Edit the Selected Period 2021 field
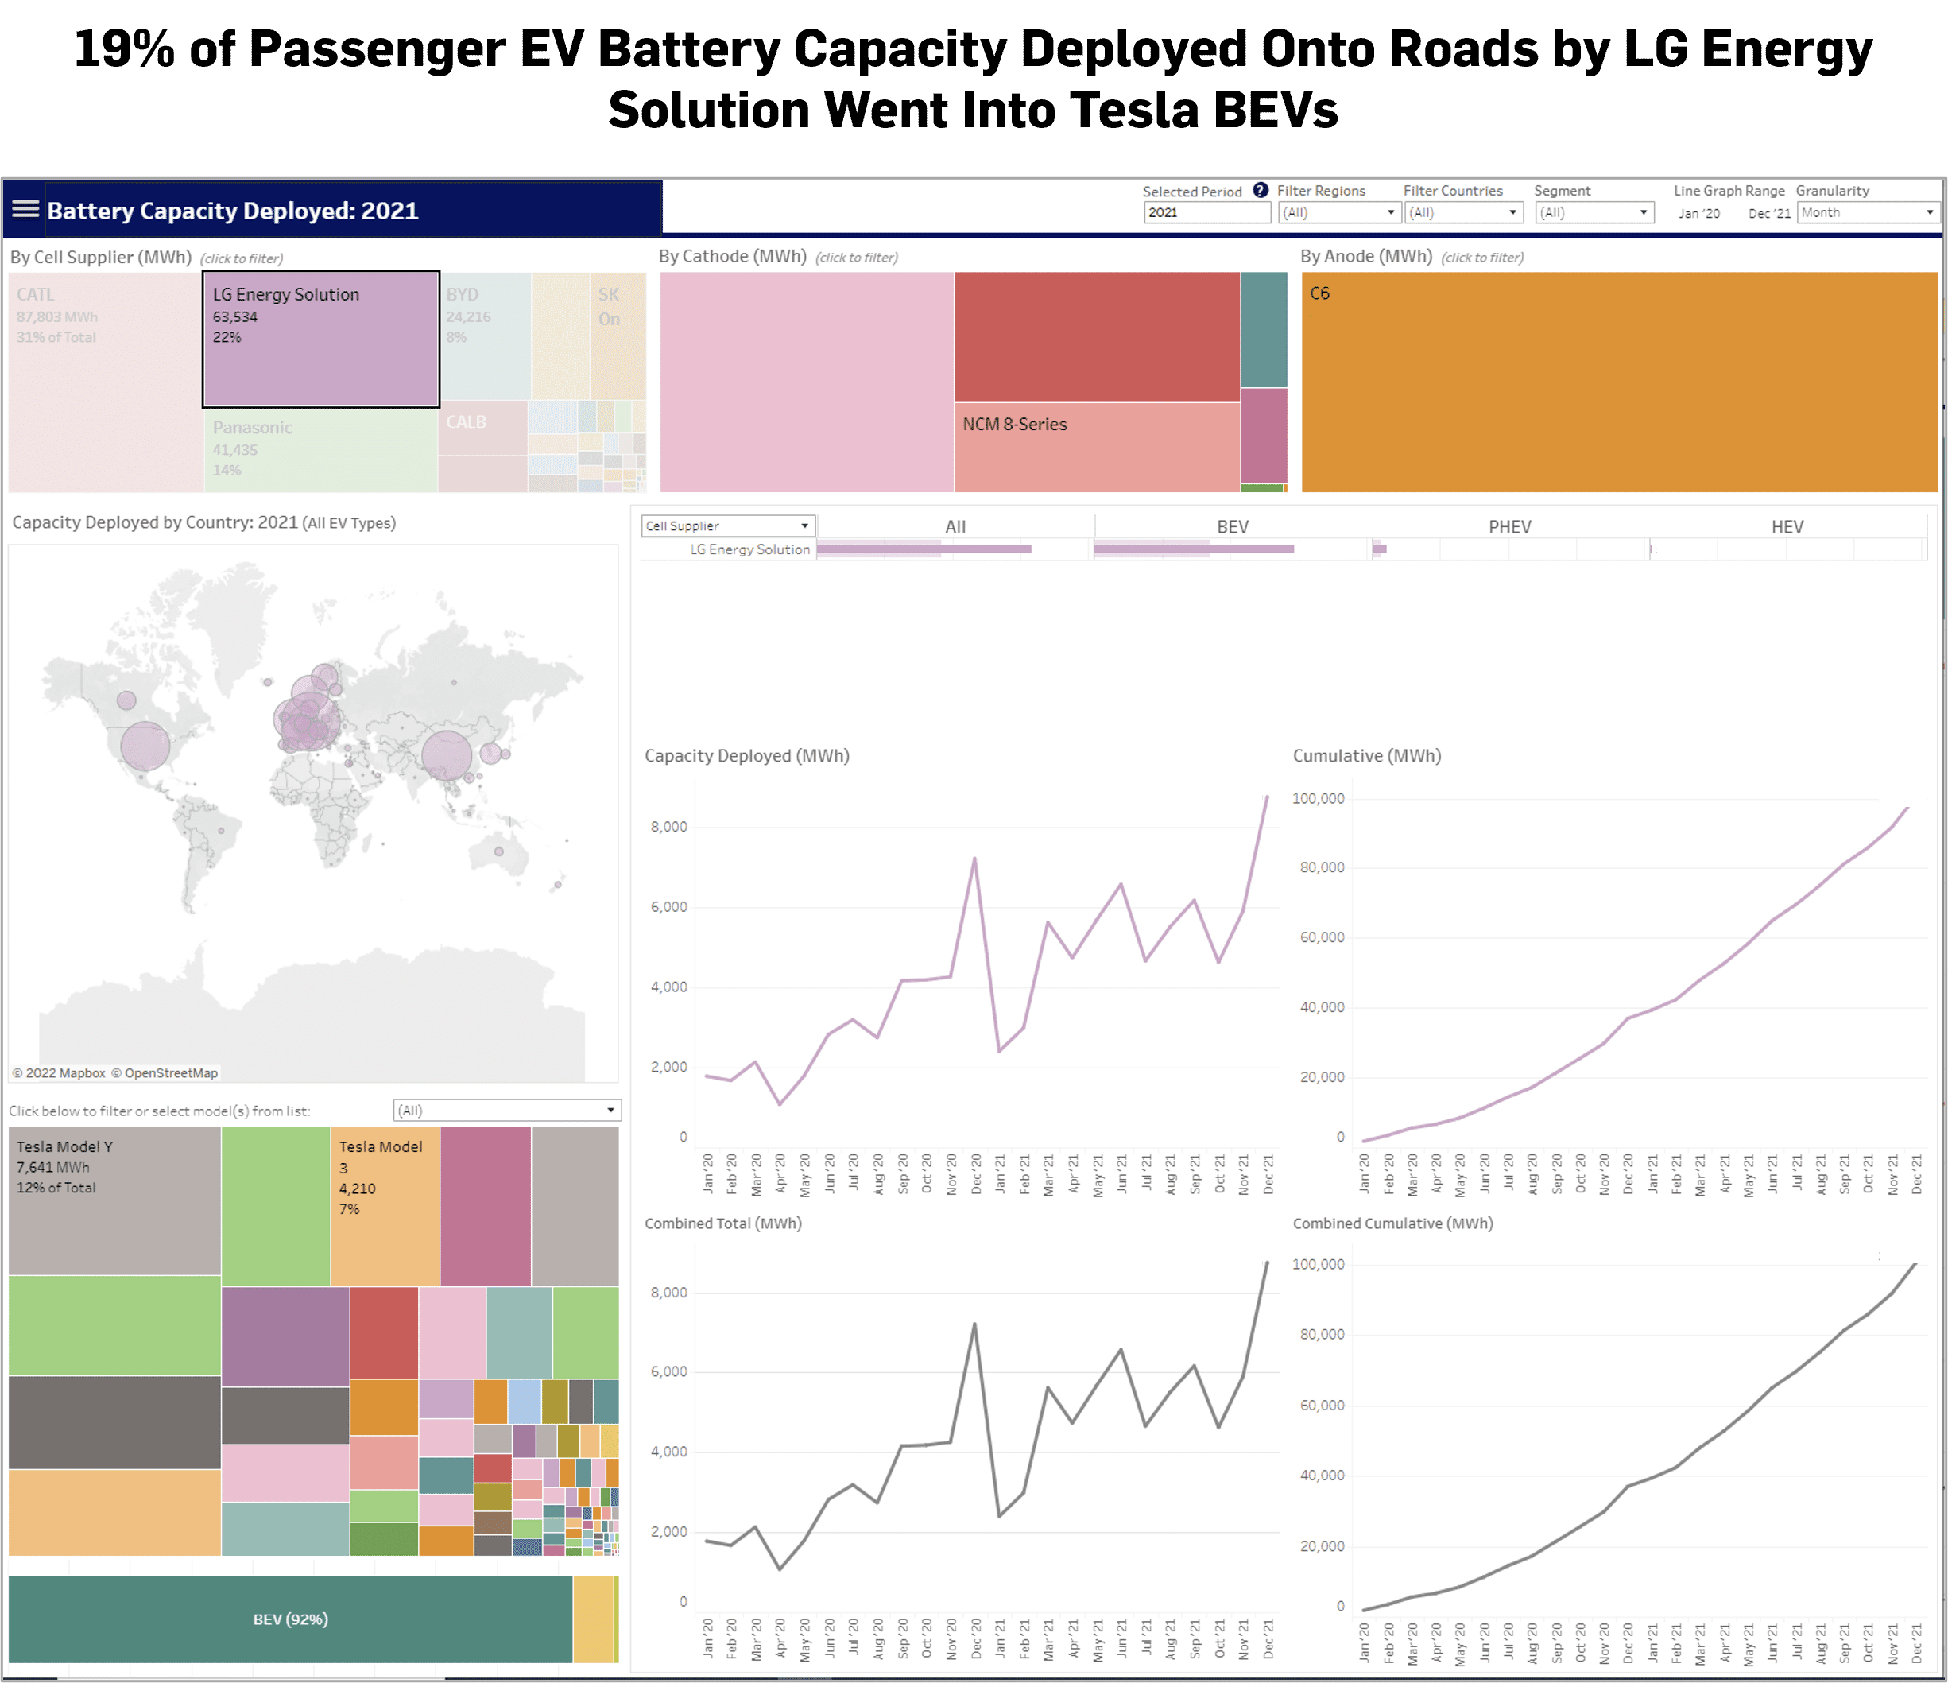Screen dimensions: 1948x1683 [1207, 212]
